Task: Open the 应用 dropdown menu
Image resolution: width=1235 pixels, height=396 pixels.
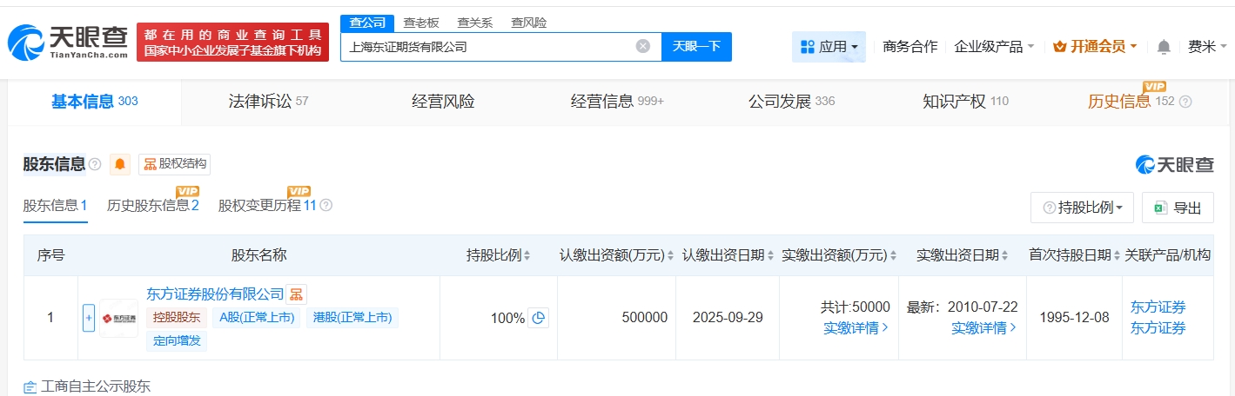Action: (829, 47)
